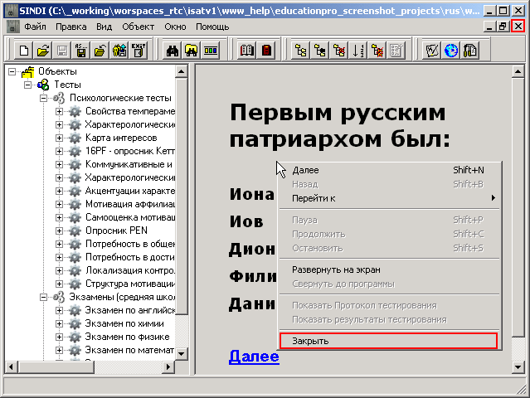Screen dimensions: 530x398
Task: Select Экзамен по физике in the tree
Action: [127, 337]
